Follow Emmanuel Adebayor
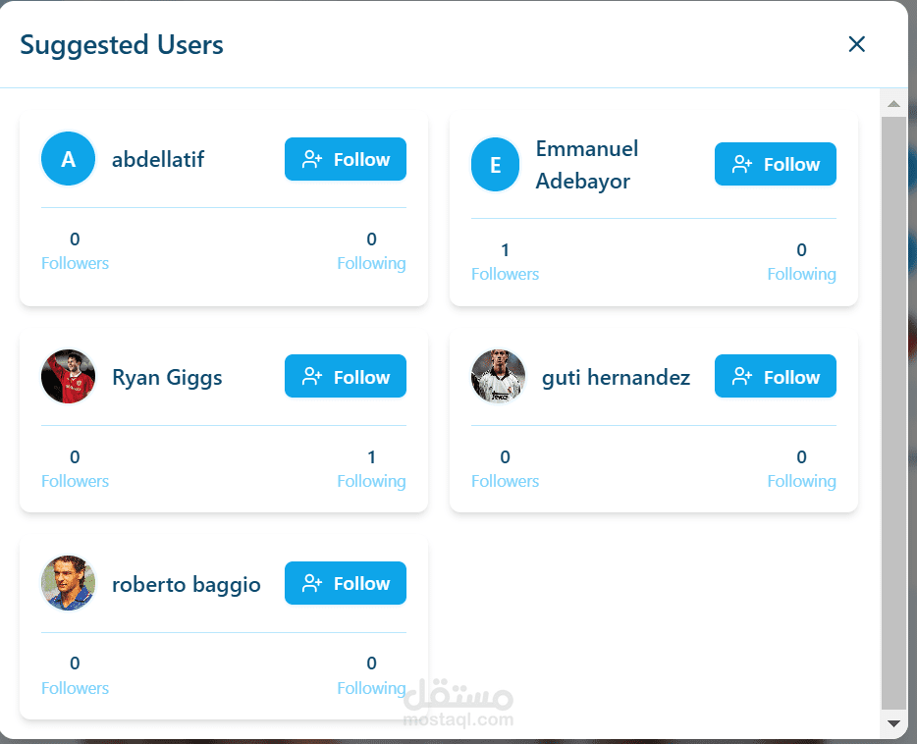Viewport: 917px width, 744px height. [x=776, y=164]
